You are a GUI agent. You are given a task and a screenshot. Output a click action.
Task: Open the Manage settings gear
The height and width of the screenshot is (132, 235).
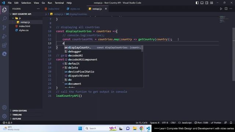(4, 116)
